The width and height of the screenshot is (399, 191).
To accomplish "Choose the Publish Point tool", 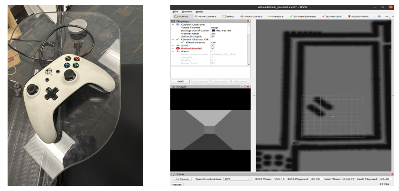I will click(x=358, y=16).
